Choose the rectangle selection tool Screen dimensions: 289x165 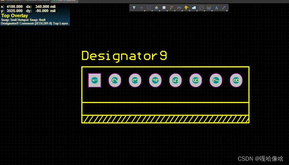(149, 8)
